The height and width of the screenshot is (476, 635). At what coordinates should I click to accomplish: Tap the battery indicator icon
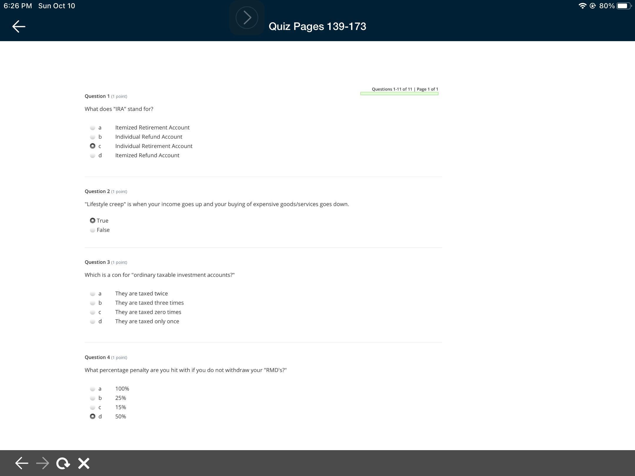pos(624,6)
